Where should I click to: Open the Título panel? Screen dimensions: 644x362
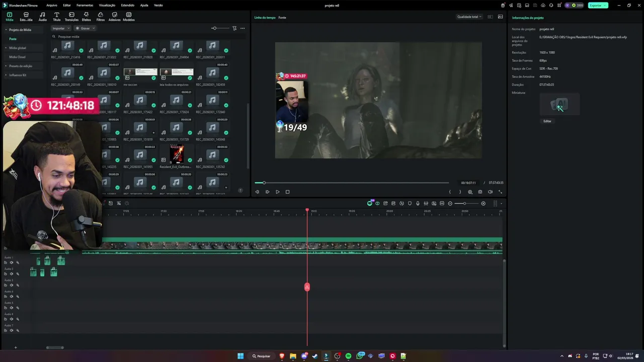click(56, 17)
